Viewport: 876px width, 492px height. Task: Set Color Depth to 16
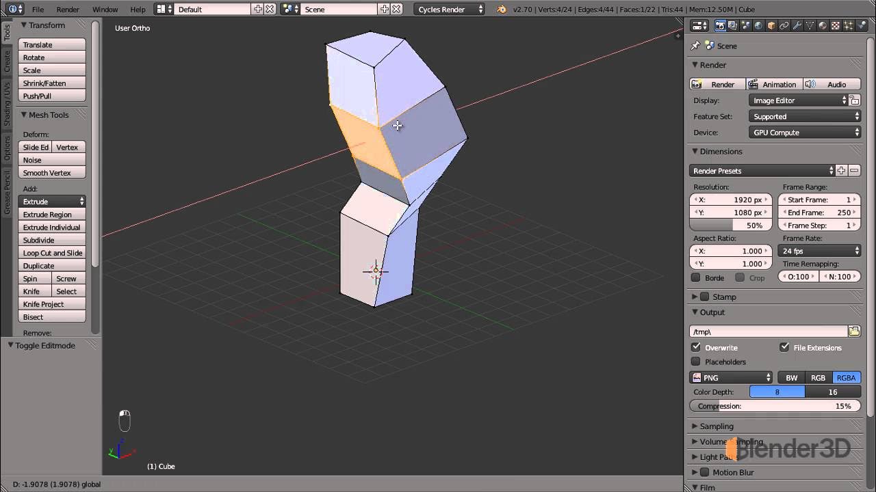click(x=833, y=392)
